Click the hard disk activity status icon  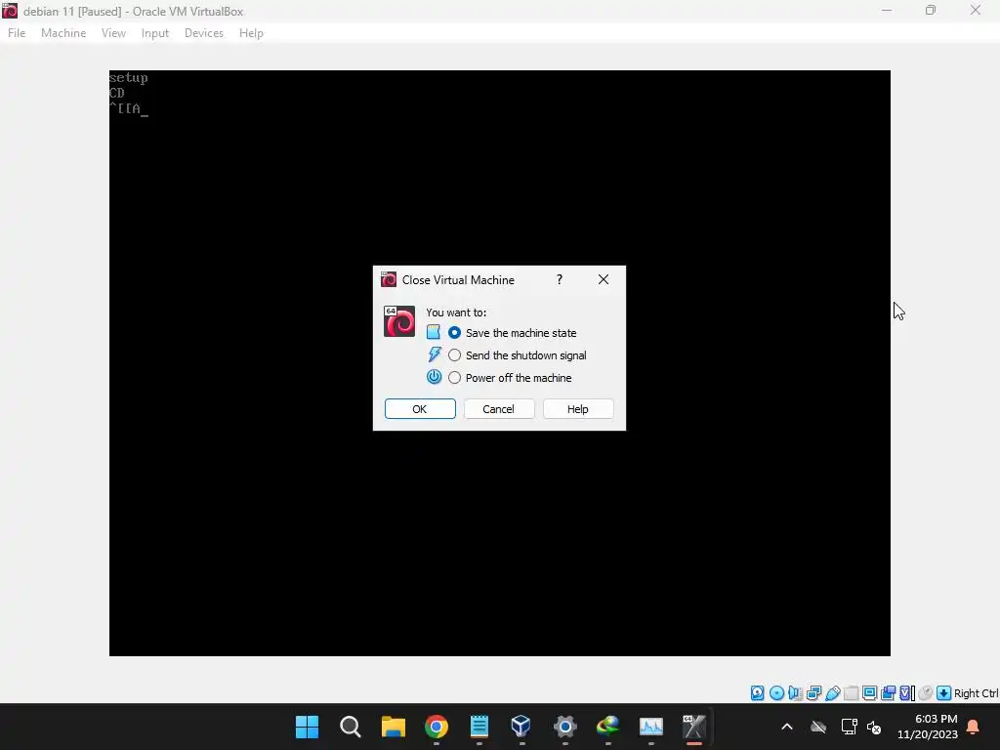point(757,693)
